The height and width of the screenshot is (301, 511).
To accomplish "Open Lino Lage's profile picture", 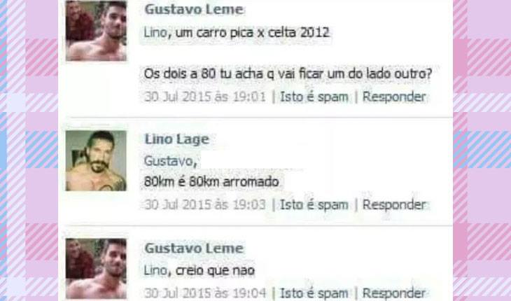I will click(x=96, y=160).
